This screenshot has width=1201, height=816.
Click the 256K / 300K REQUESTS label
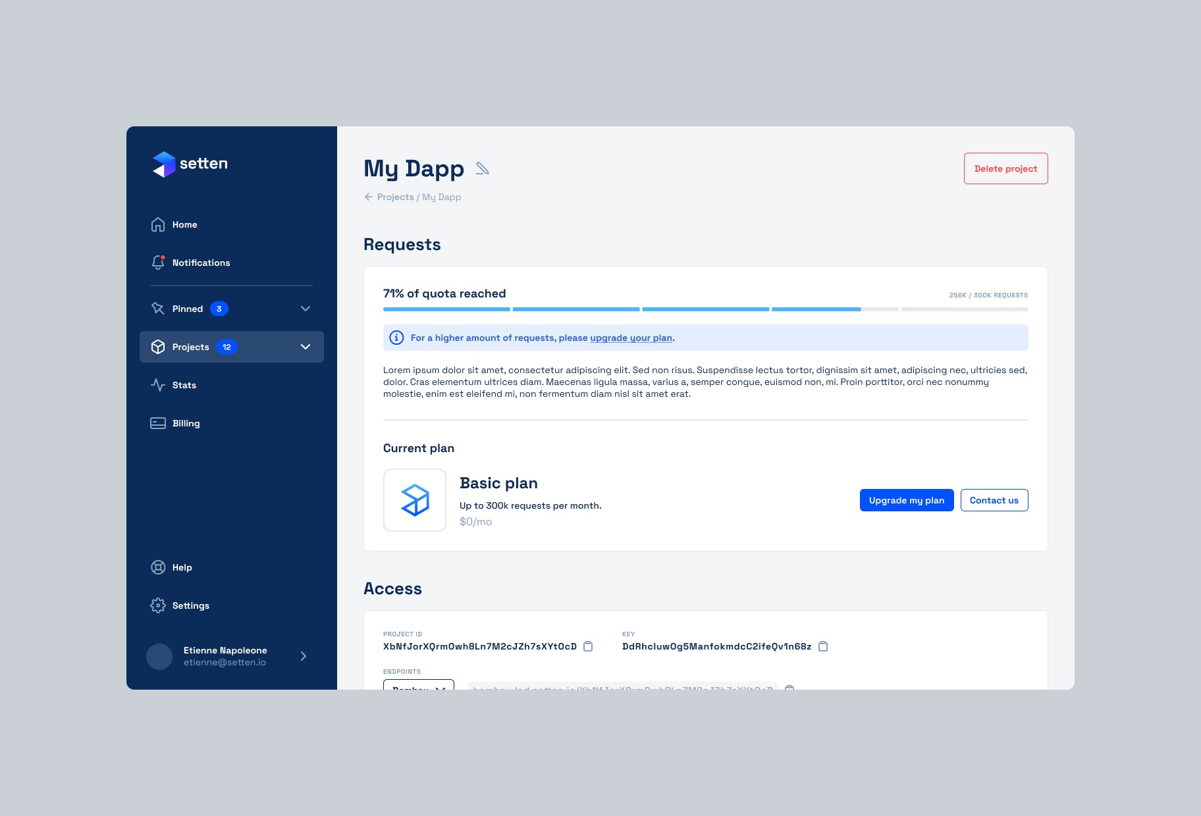click(988, 295)
